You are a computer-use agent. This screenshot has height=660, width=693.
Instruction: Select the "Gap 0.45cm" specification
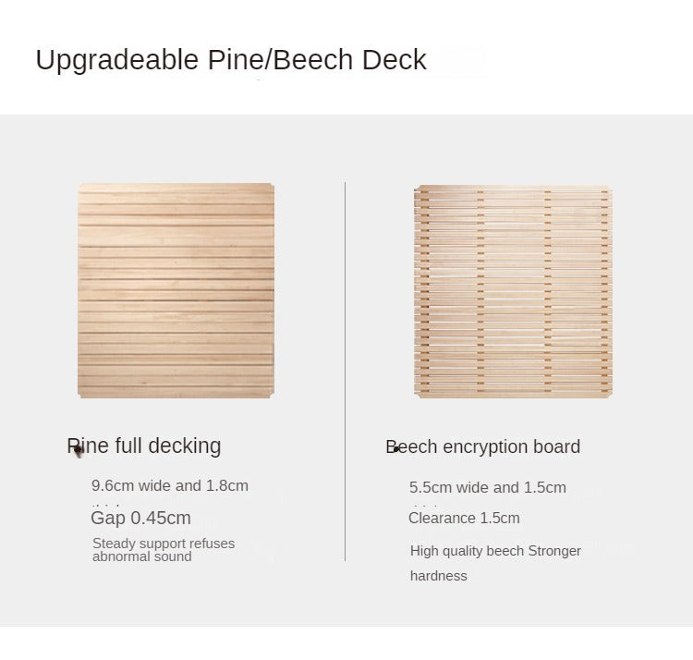click(x=140, y=518)
